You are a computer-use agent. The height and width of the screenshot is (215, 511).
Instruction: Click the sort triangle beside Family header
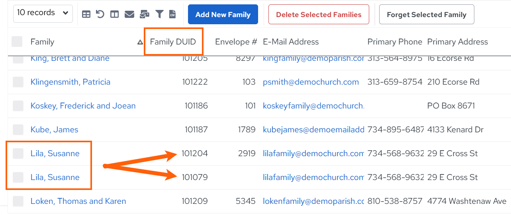[x=140, y=42]
